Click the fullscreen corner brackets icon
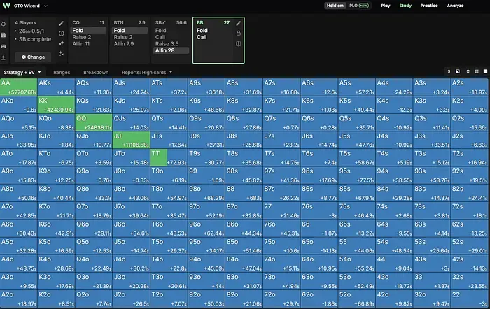The width and height of the screenshot is (490, 309). (468, 71)
